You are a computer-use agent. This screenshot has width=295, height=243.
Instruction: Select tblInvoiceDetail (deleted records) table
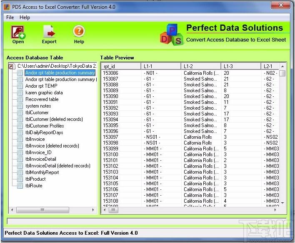point(58,166)
